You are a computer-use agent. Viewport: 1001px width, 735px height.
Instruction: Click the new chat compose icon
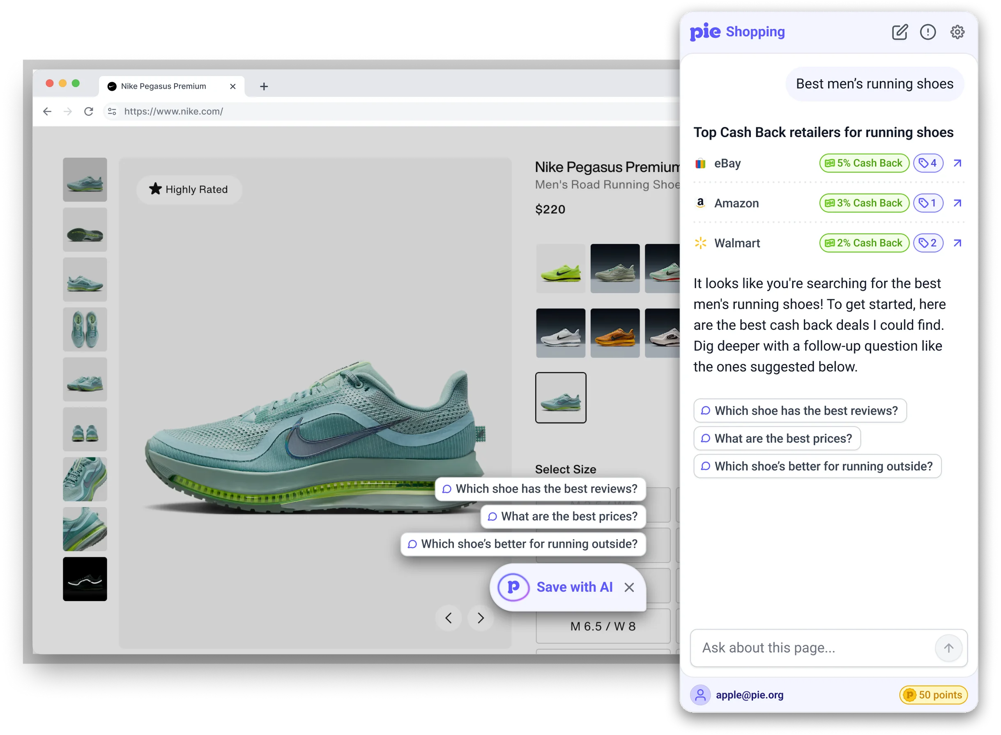point(899,32)
